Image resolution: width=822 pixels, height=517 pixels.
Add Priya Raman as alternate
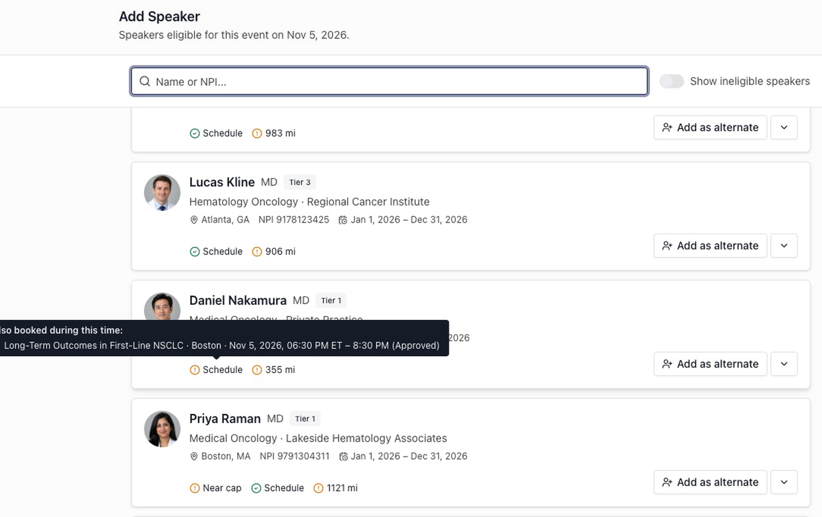710,482
